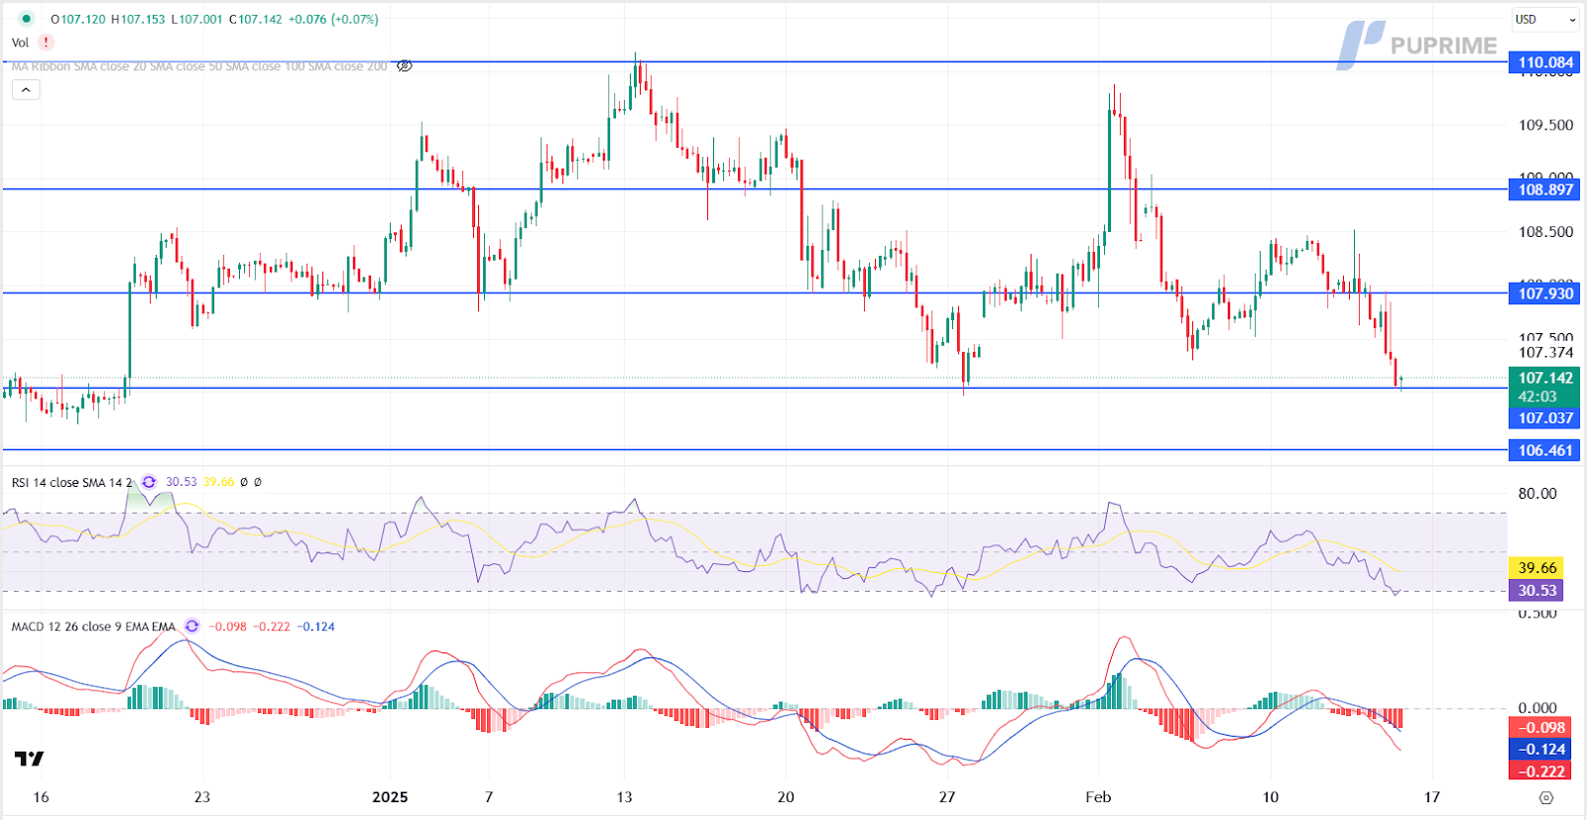Click the yellow 39.66 RSI scale label

pos(1536,568)
